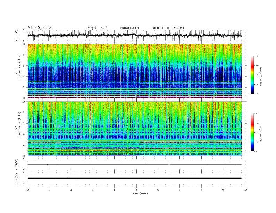Click the ch.4(V) axis label

click(17, 179)
